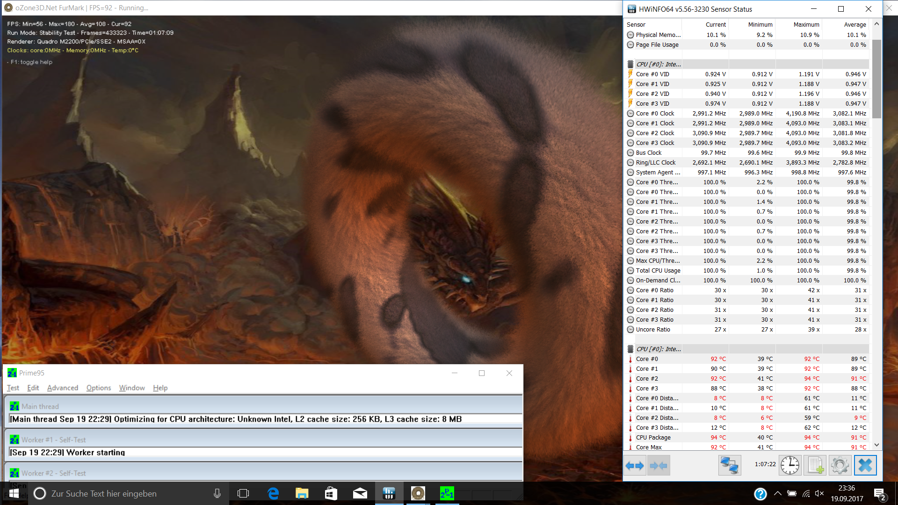Show hidden tray icons chevron
The height and width of the screenshot is (505, 898).
point(777,494)
